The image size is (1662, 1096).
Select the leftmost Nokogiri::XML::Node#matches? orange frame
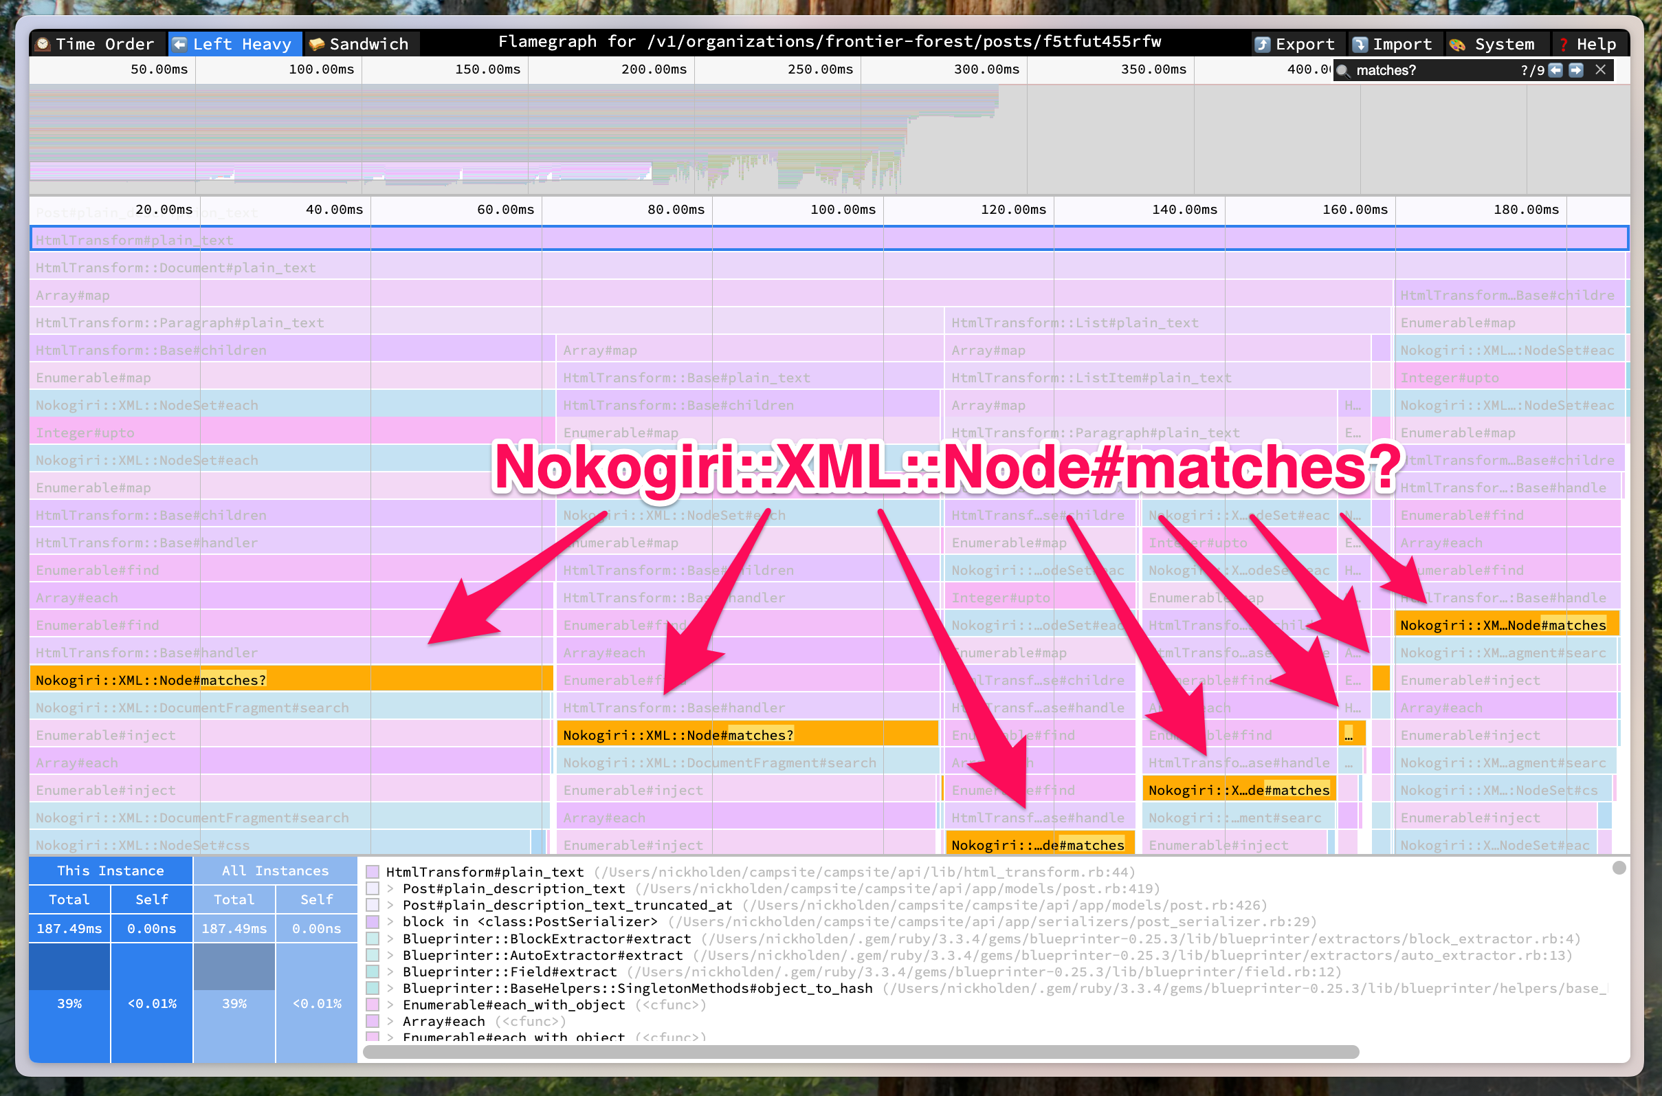291,679
